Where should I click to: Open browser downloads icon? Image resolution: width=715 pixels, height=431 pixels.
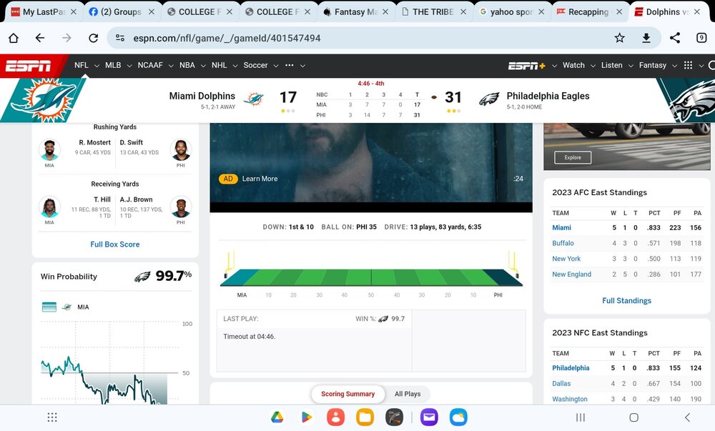click(646, 38)
